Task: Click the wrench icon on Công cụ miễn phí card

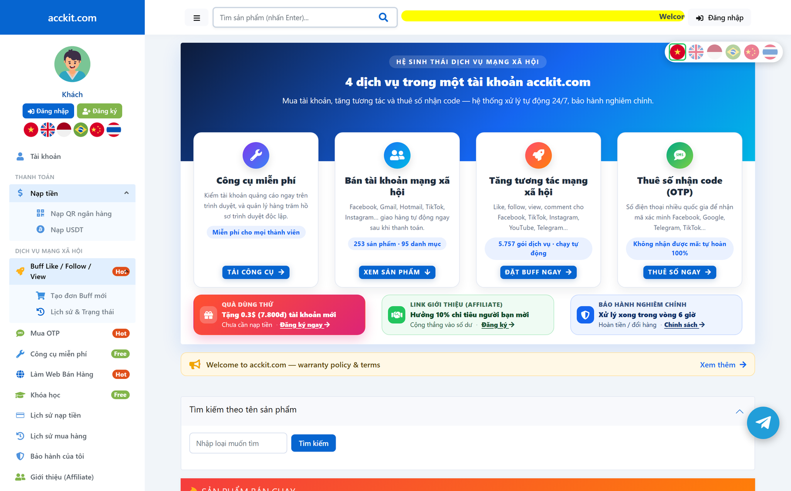Action: (x=256, y=155)
